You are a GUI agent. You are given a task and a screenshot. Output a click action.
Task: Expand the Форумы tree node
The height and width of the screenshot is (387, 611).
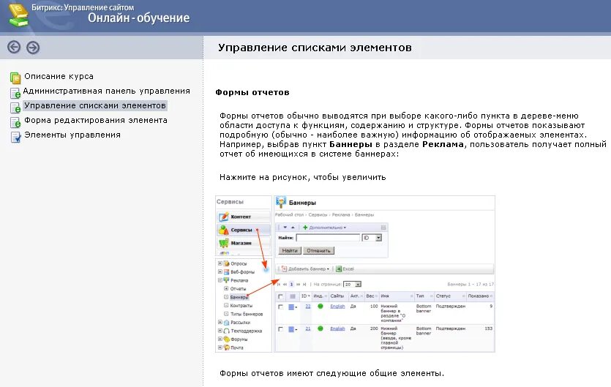(x=220, y=339)
